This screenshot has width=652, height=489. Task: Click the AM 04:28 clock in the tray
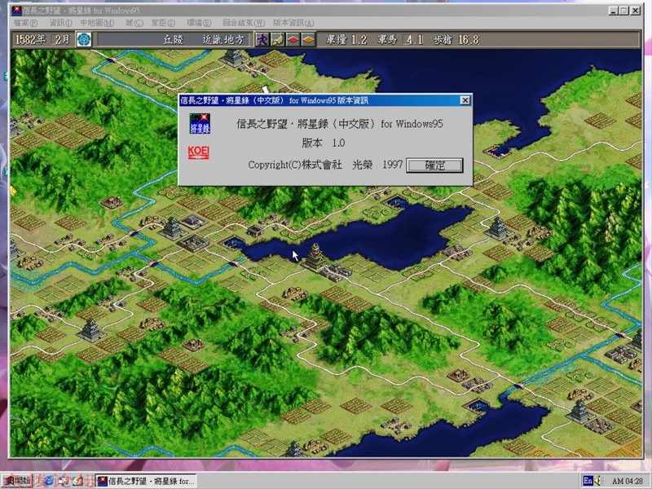628,481
